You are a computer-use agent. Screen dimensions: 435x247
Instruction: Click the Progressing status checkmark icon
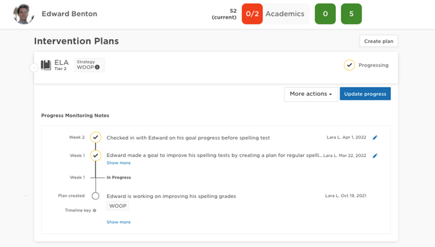click(349, 66)
